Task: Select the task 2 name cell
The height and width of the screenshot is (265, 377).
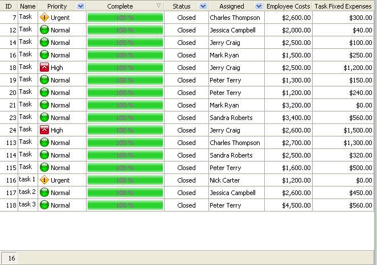Action: [x=27, y=192]
